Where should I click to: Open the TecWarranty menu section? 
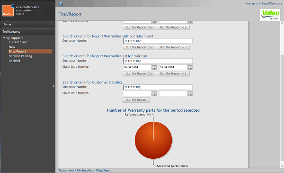[11, 32]
